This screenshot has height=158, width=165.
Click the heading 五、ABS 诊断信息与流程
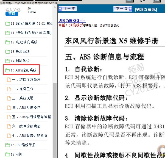tap(105, 57)
